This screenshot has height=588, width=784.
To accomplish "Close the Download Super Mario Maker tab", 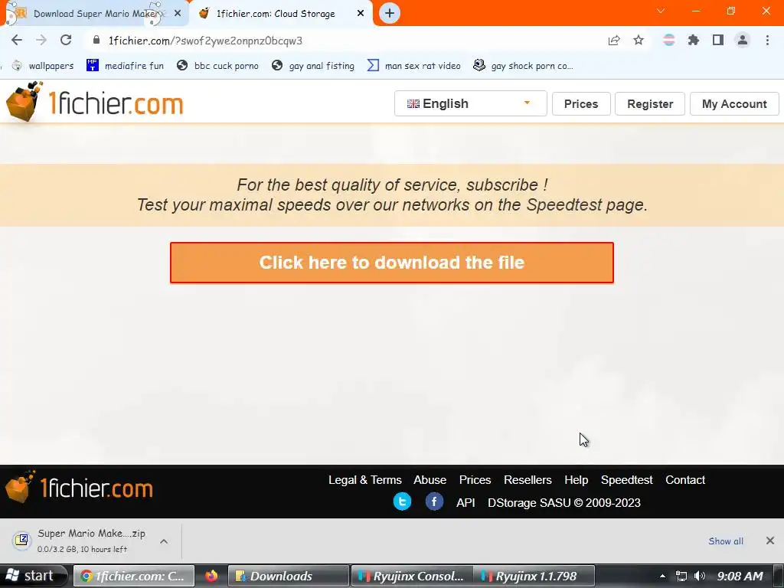I will pos(178,14).
